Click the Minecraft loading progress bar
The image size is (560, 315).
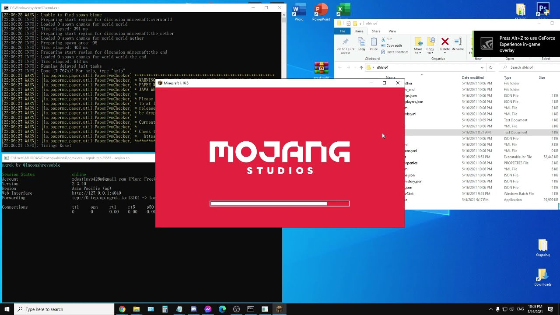[280, 203]
